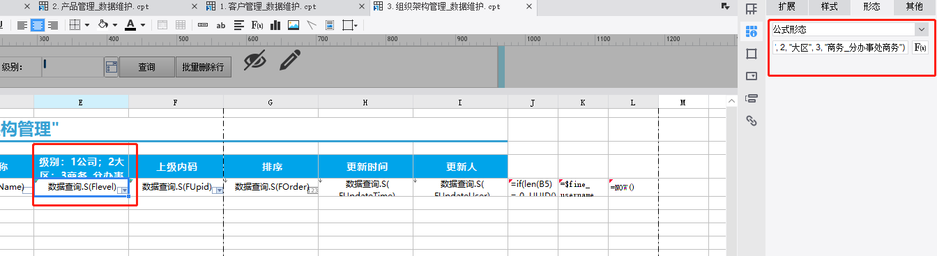
Task: Select cell containing =$fine_username
Action: pos(583,187)
